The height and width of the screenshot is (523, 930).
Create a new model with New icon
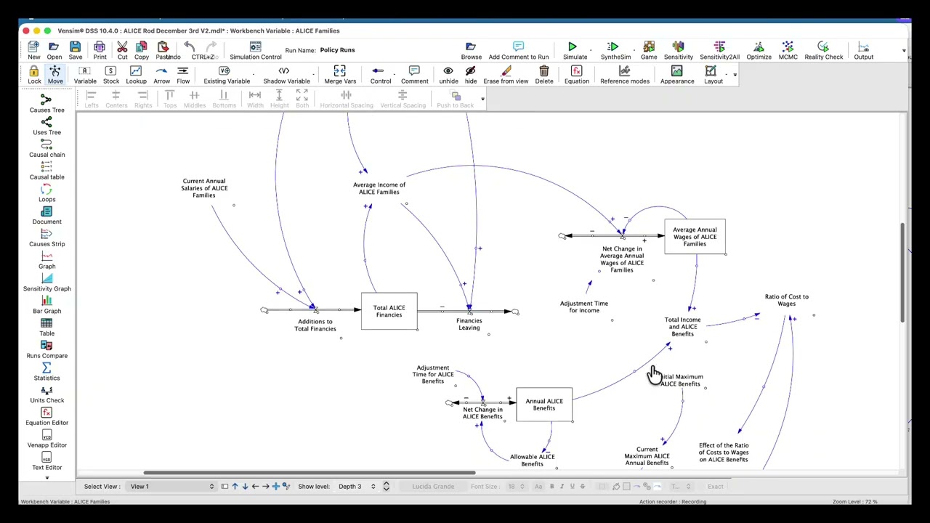(x=33, y=50)
